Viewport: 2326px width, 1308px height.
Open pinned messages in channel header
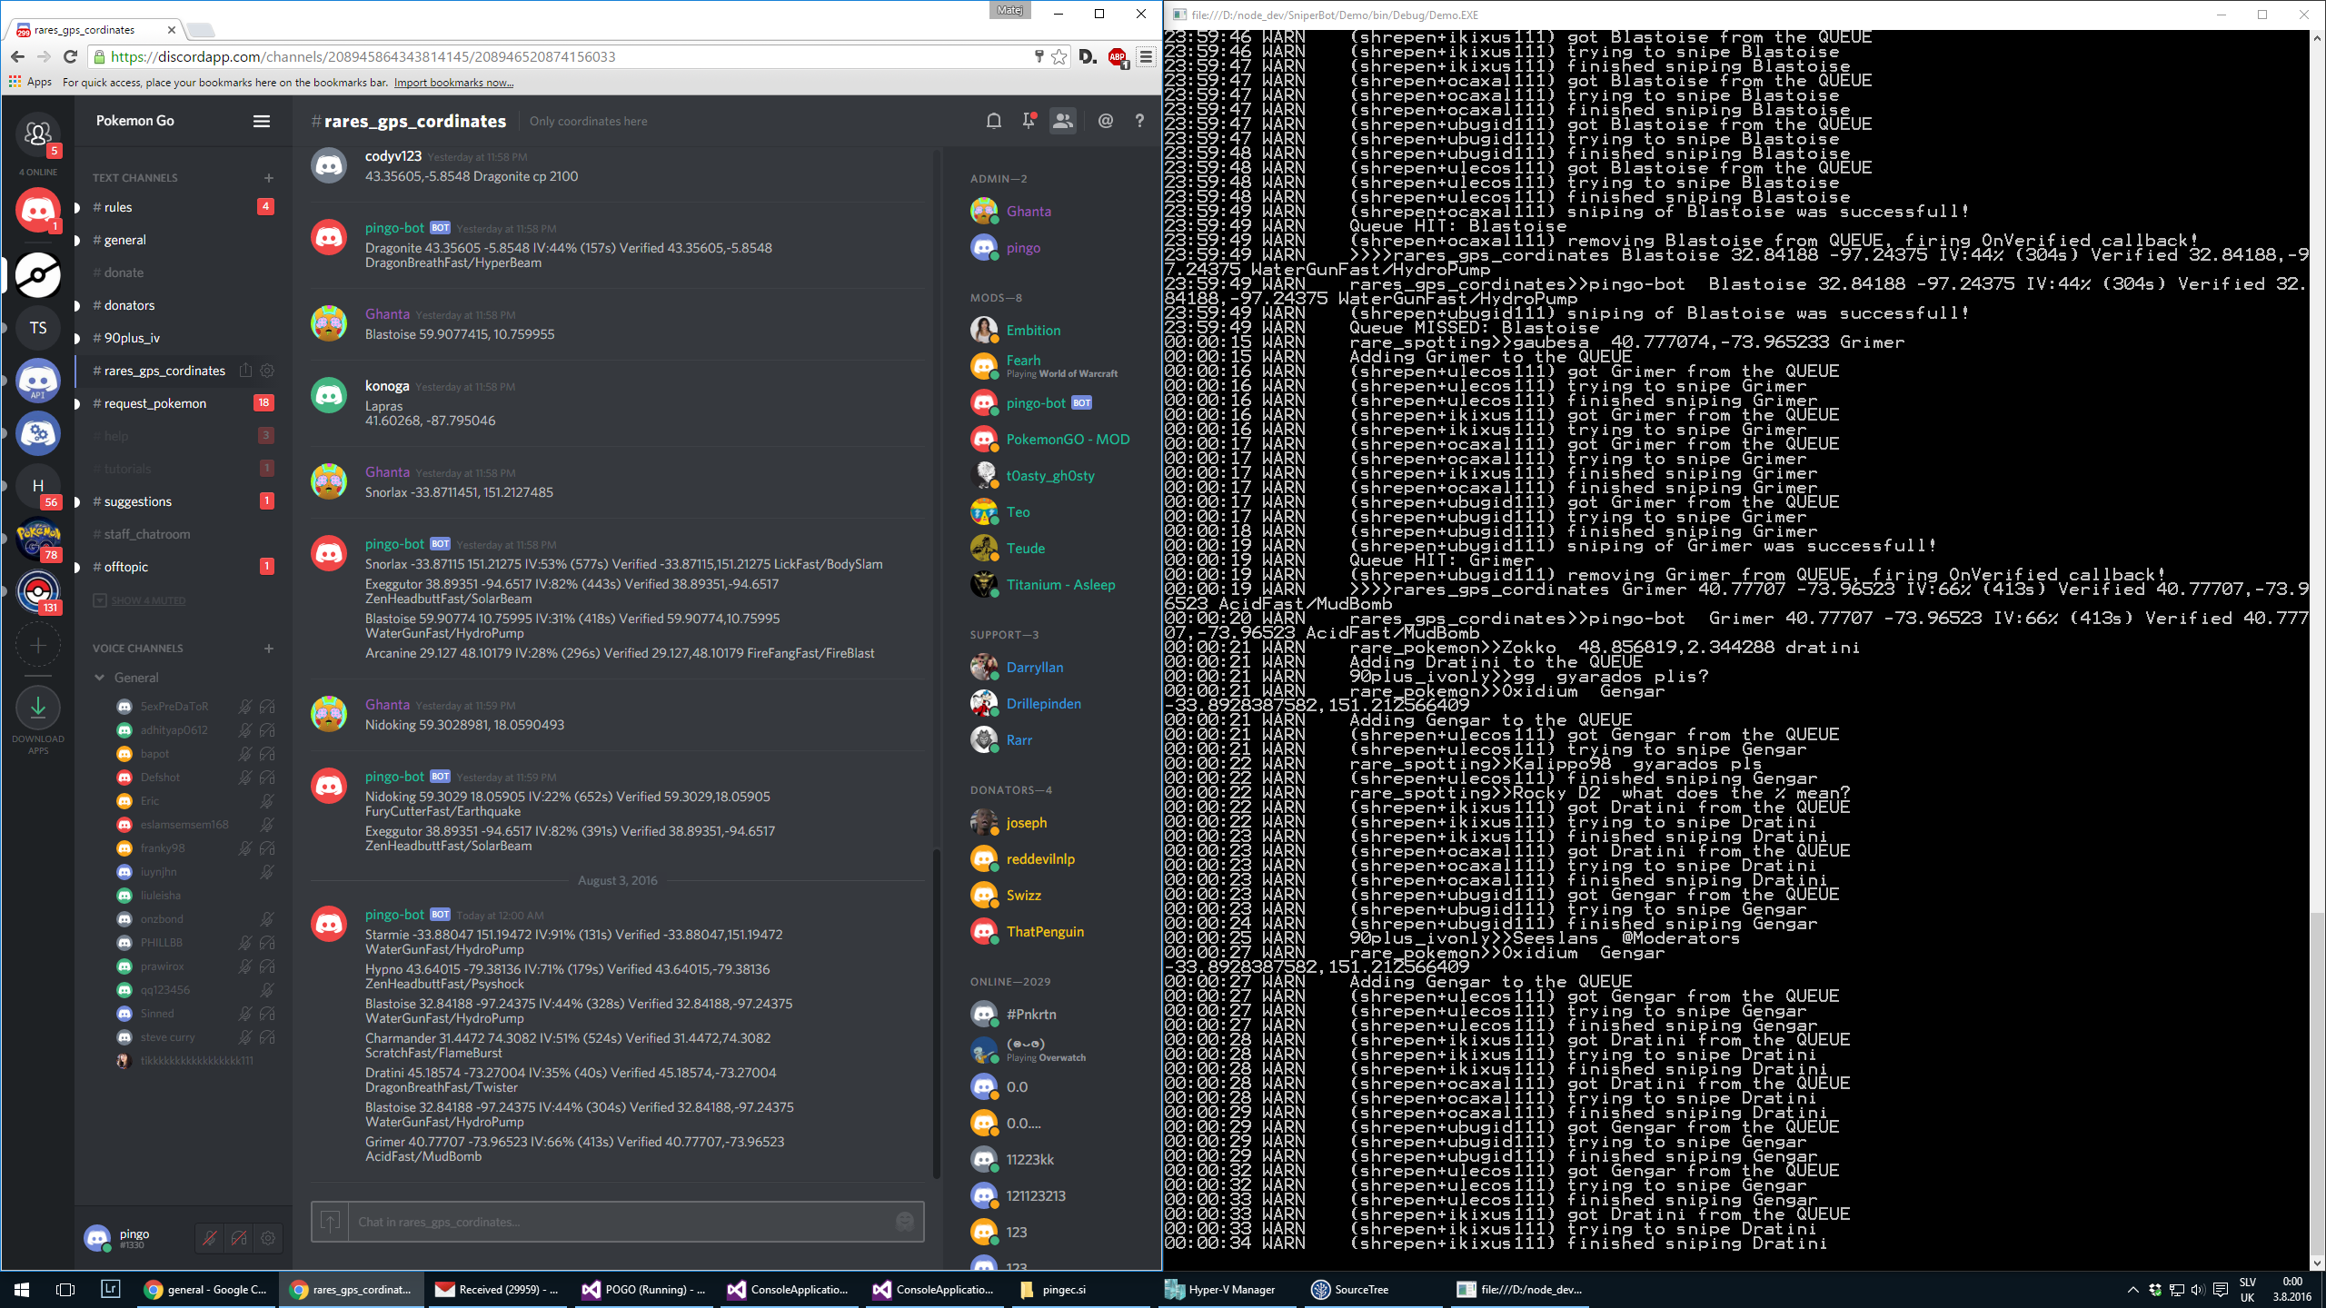pos(1029,121)
